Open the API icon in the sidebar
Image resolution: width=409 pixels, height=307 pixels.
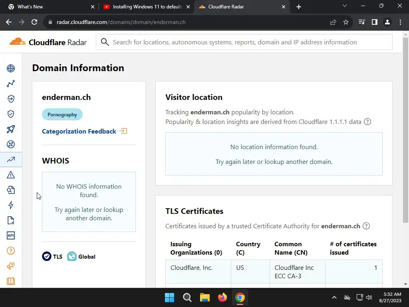pyautogui.click(x=11, y=235)
